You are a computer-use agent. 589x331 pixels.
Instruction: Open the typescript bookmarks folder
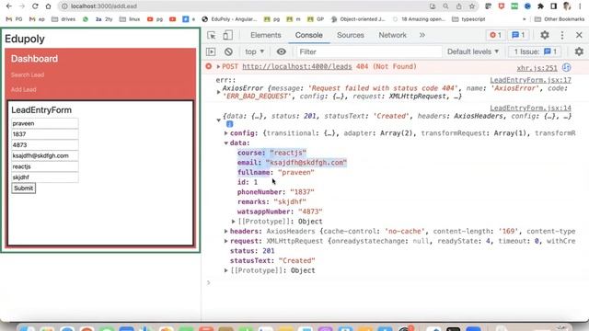(469, 19)
